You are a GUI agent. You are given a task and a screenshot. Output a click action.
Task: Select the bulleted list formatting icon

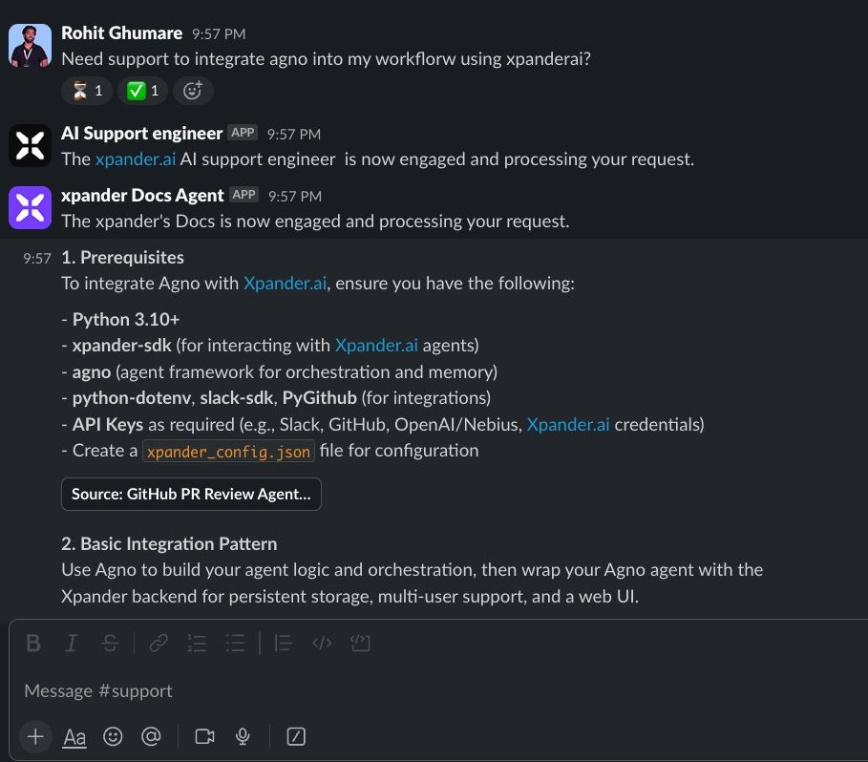(x=235, y=643)
